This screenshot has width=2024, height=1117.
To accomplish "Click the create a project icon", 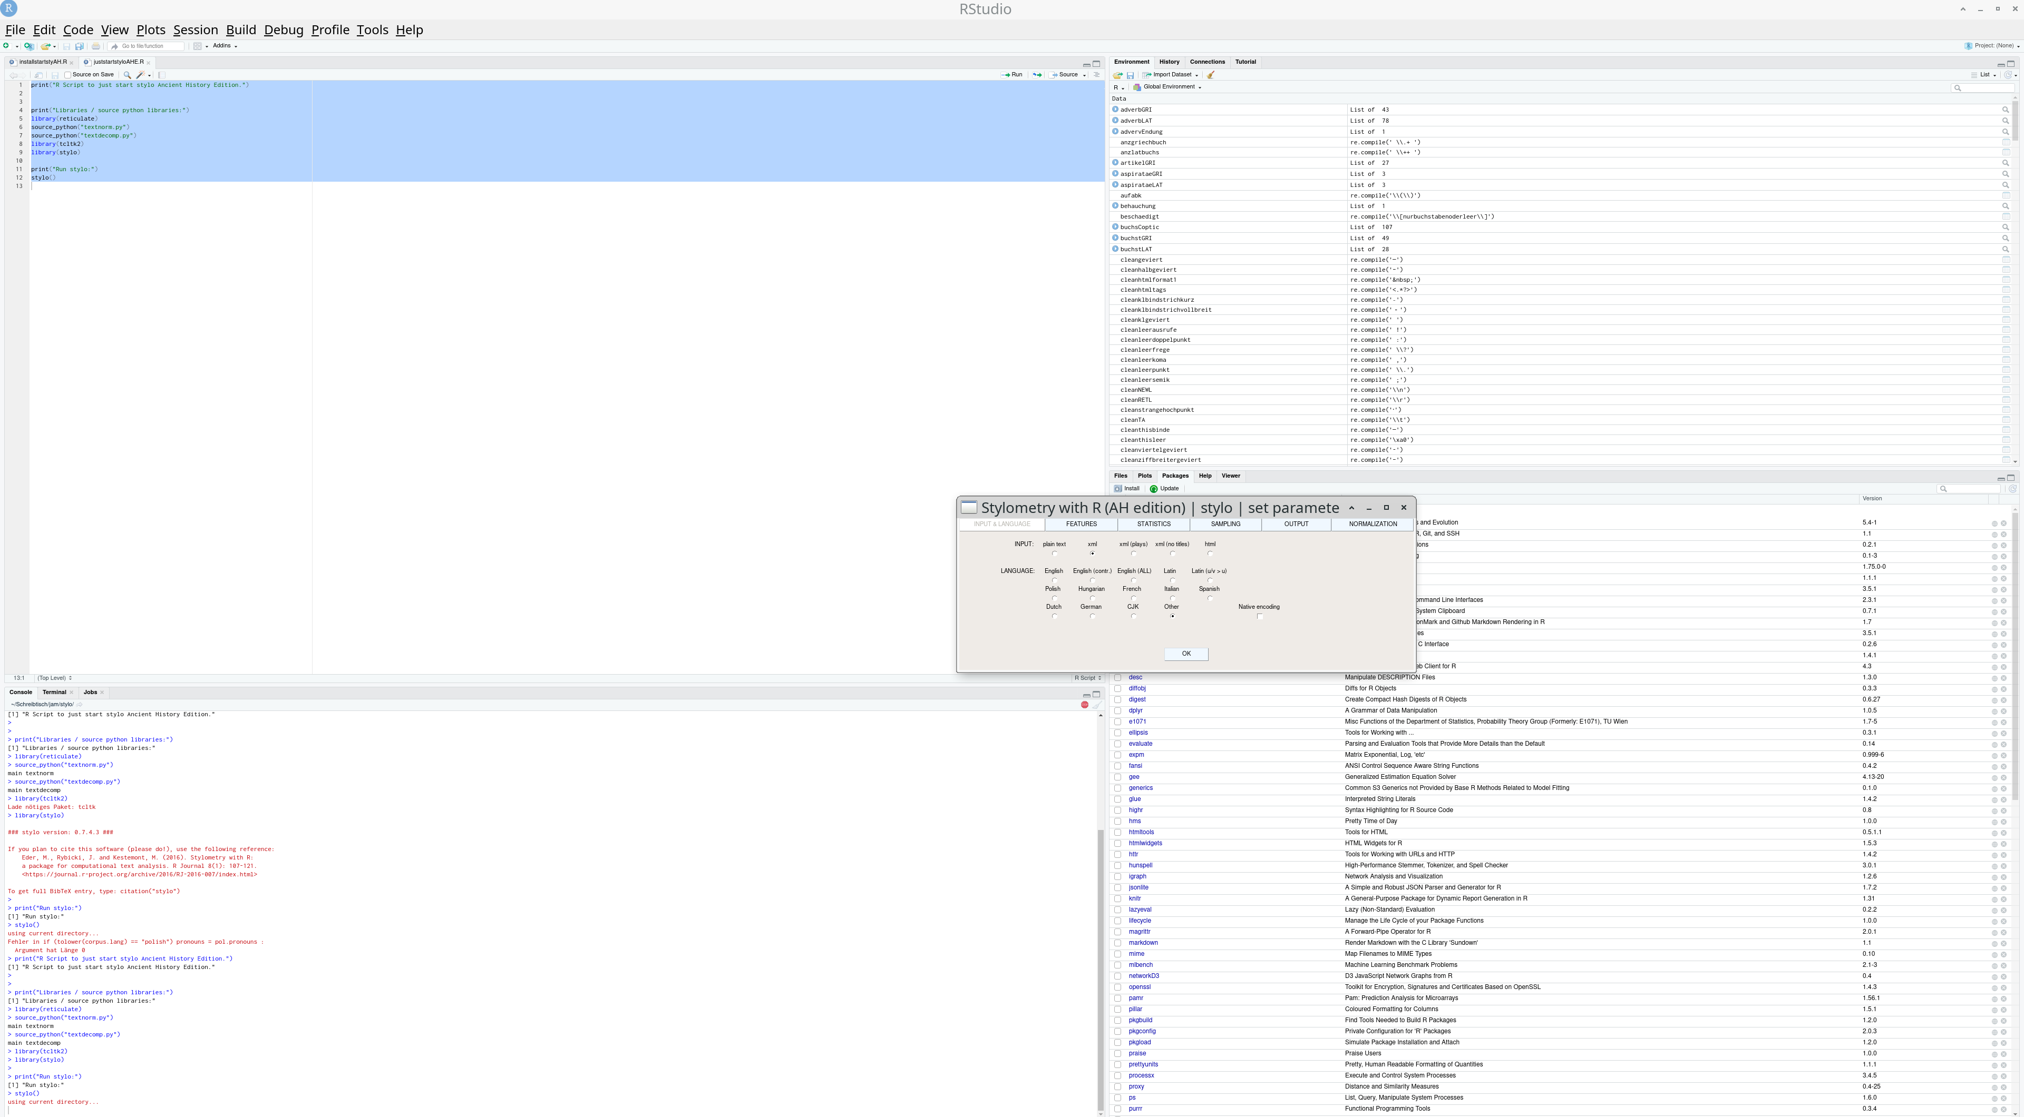I will click(28, 46).
